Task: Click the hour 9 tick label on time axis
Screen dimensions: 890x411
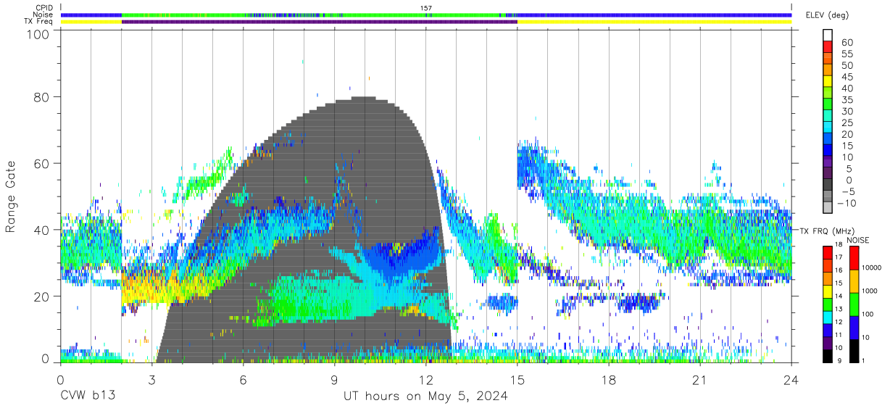Action: (x=334, y=381)
